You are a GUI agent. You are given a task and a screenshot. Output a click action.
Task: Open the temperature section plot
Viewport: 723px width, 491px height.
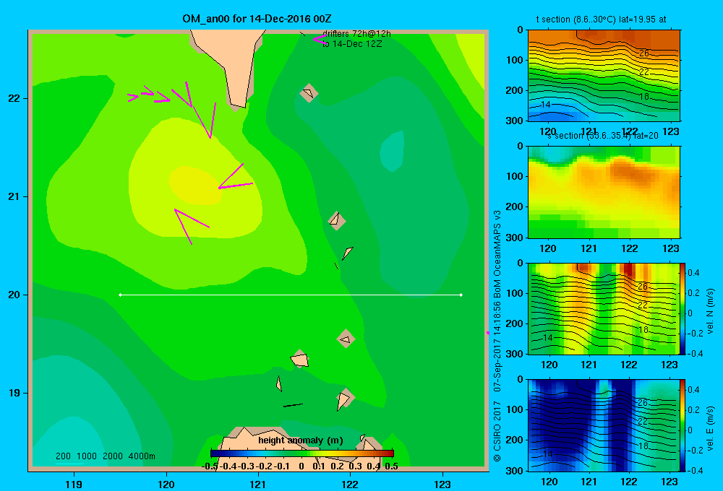604,76
